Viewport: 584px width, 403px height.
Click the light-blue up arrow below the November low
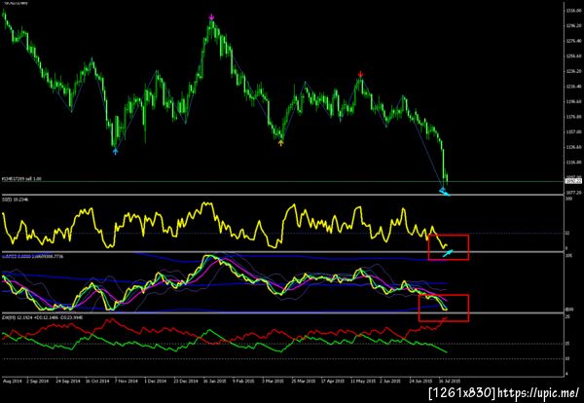pyautogui.click(x=115, y=151)
